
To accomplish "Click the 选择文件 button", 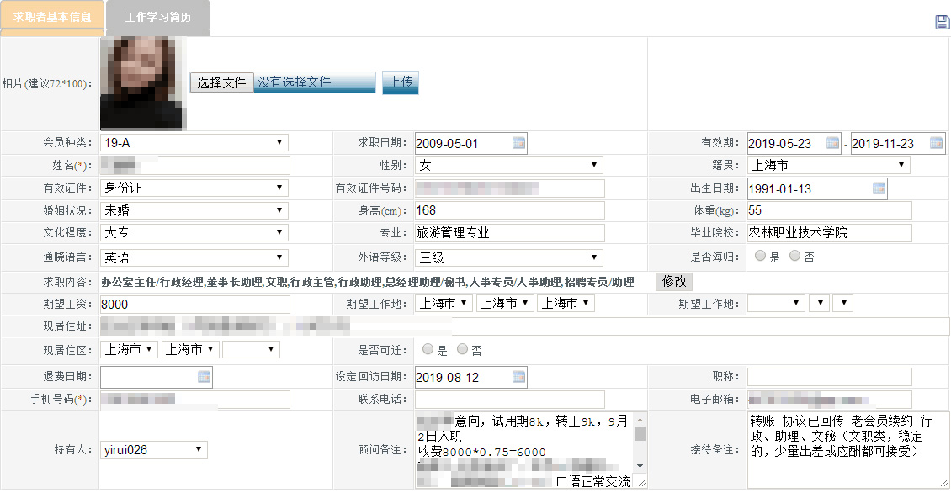I will (x=221, y=82).
